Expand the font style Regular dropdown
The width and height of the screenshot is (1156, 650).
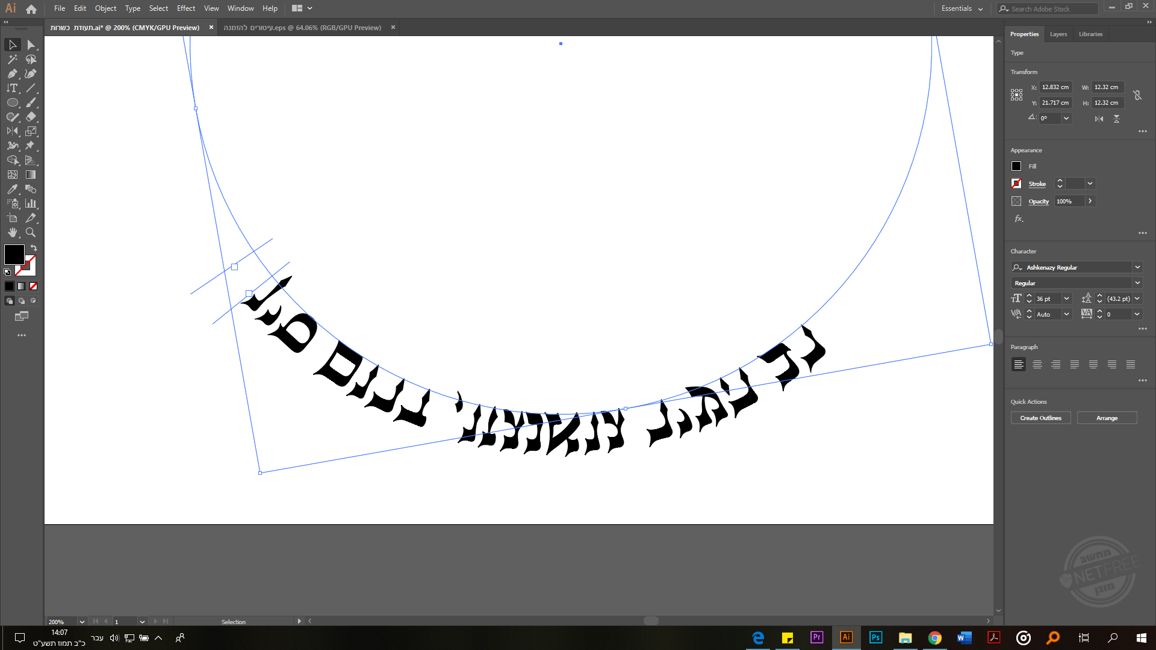[1137, 283]
